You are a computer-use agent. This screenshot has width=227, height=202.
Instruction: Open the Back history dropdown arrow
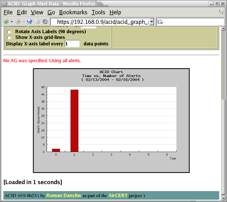[12, 22]
